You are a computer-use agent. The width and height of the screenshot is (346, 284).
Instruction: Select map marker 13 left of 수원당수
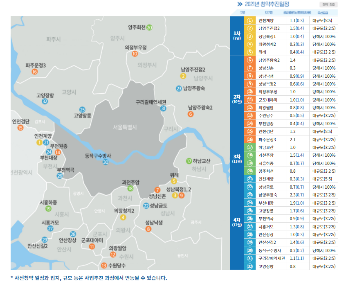pyautogui.click(x=104, y=266)
